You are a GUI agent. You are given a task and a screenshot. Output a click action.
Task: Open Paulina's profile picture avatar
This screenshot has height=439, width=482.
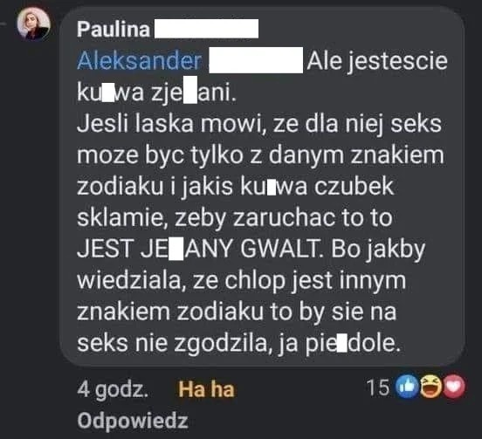tap(33, 24)
